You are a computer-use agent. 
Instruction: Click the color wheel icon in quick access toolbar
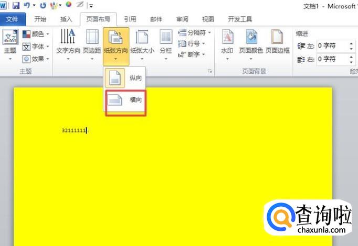68,5
